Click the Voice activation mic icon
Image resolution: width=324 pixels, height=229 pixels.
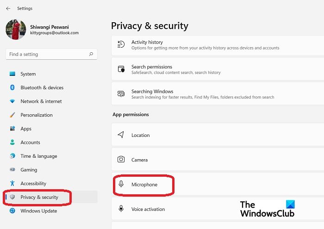[x=121, y=209]
